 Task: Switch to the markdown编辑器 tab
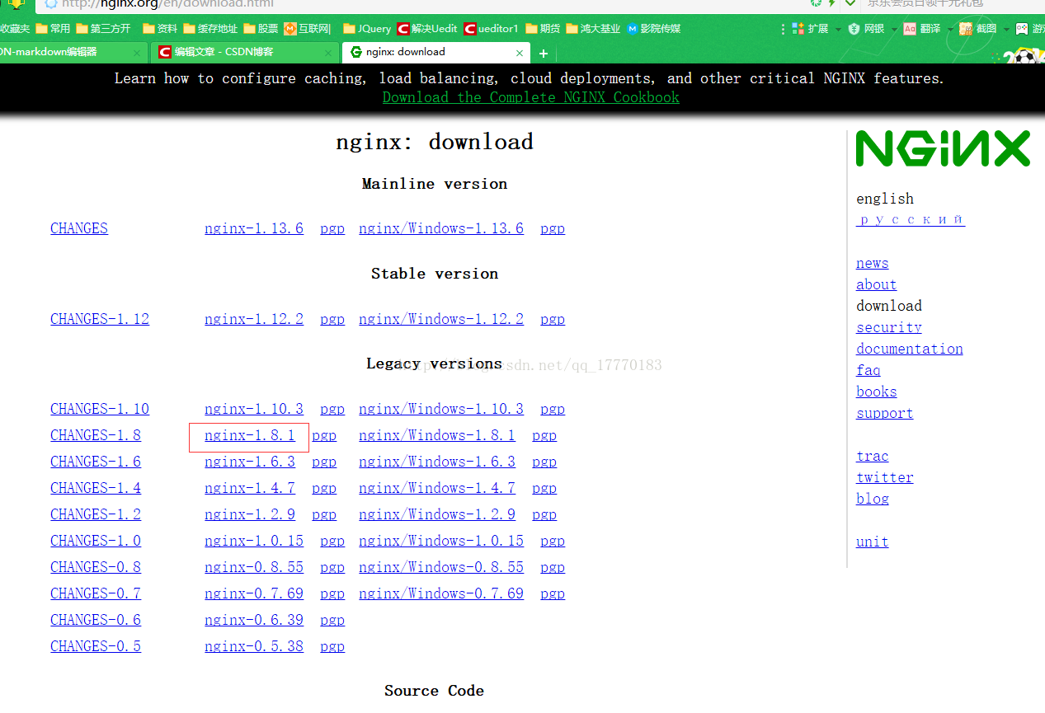pos(73,52)
